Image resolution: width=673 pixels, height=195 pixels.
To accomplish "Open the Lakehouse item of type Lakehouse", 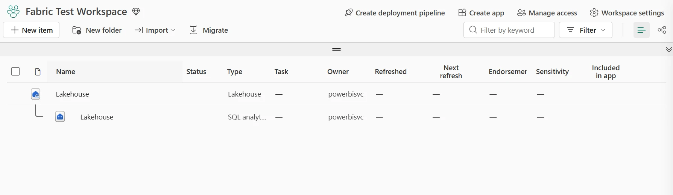I will click(73, 94).
